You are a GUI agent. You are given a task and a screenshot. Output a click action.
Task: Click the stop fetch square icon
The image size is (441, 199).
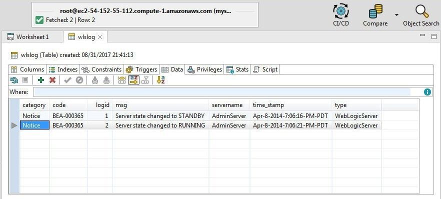coord(25,80)
